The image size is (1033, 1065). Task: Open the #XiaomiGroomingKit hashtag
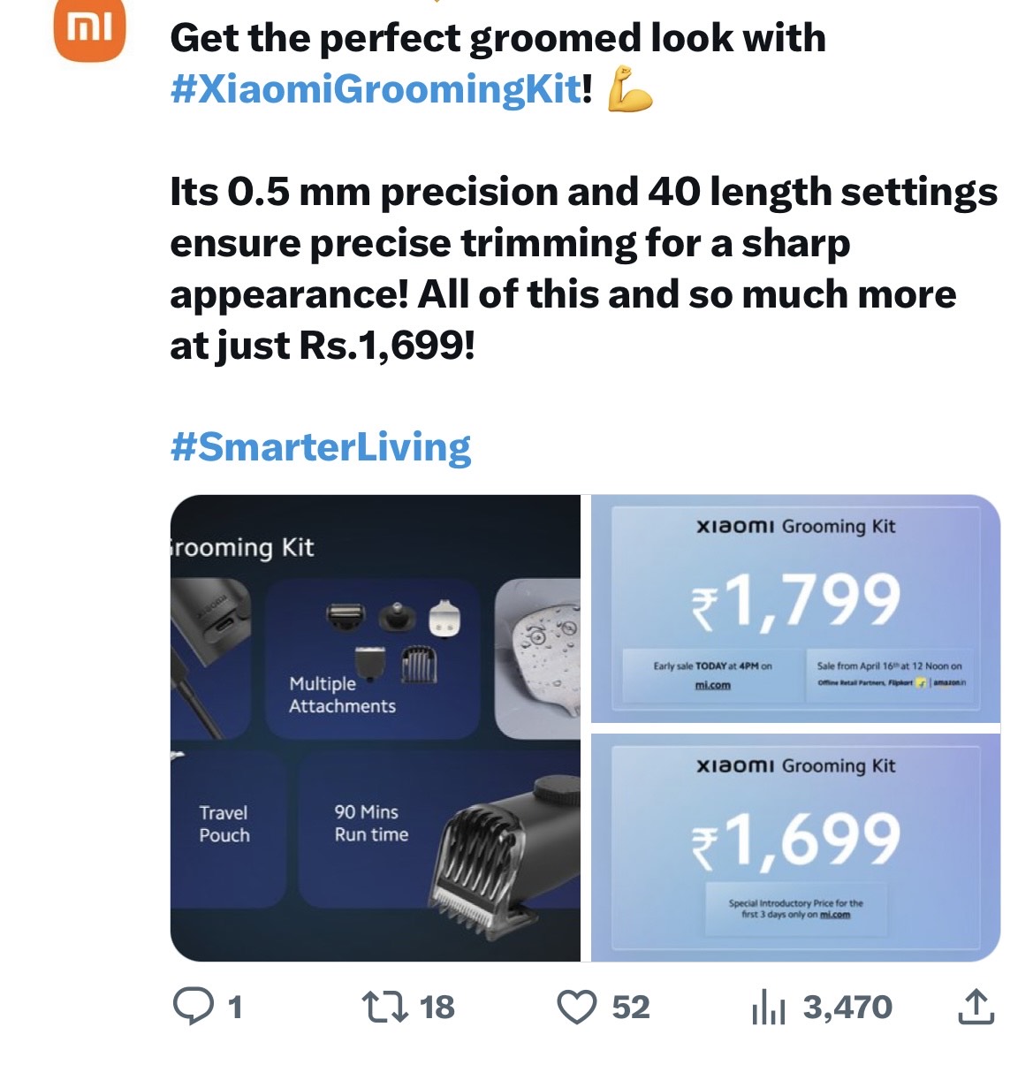click(x=376, y=89)
